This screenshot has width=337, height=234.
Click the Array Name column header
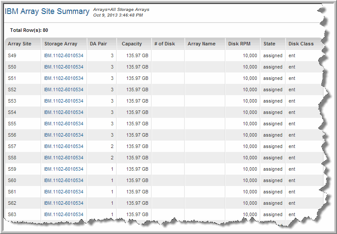click(202, 44)
